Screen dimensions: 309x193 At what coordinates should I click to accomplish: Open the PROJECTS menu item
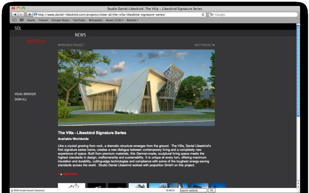36,42
